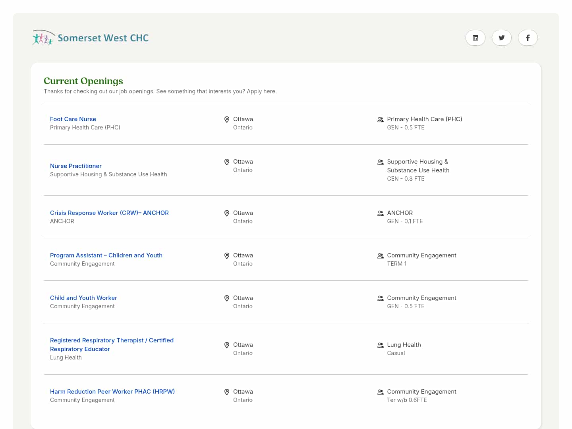Open Registered Respiratory Therapist job posting
Viewport: 572px width, 429px height.
[112, 345]
